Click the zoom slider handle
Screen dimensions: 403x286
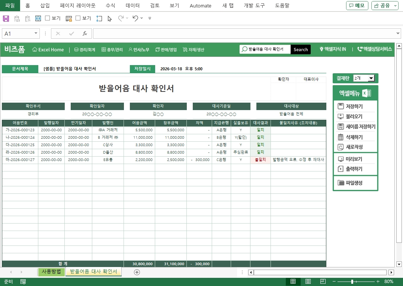[x=352, y=282]
